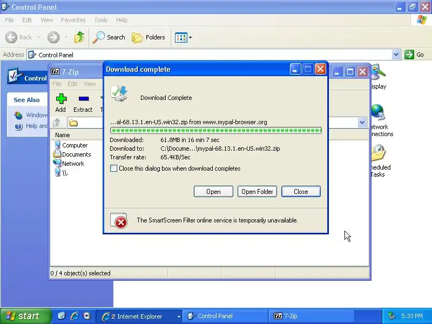Open the Edit menu in 7-Zip
Screen dimensions: 432x324
72,84
